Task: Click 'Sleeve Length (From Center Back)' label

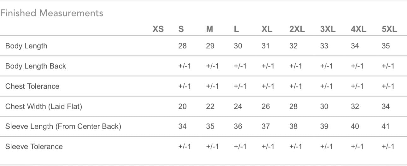Action: pos(63,127)
